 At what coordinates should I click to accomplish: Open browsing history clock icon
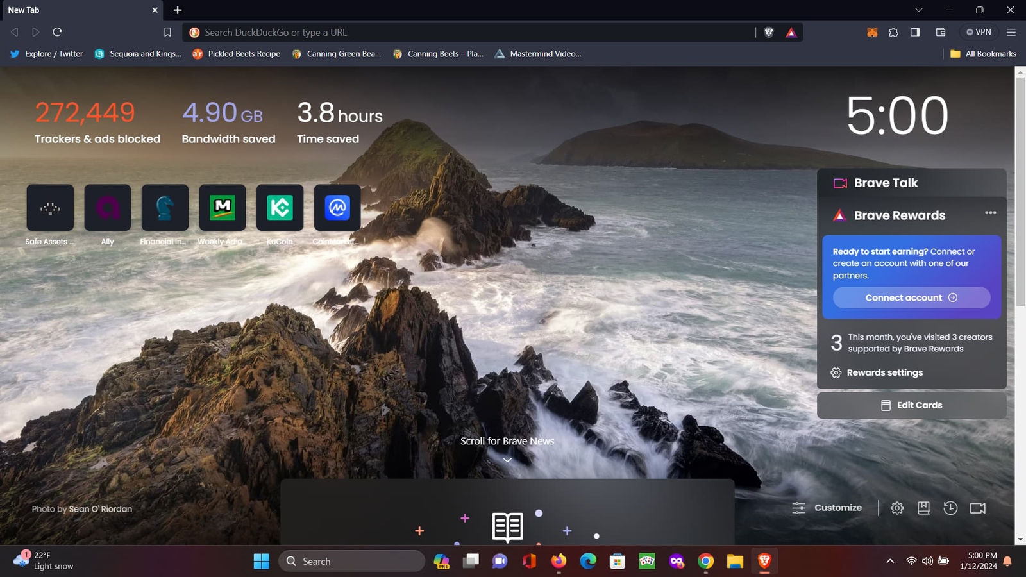point(950,508)
